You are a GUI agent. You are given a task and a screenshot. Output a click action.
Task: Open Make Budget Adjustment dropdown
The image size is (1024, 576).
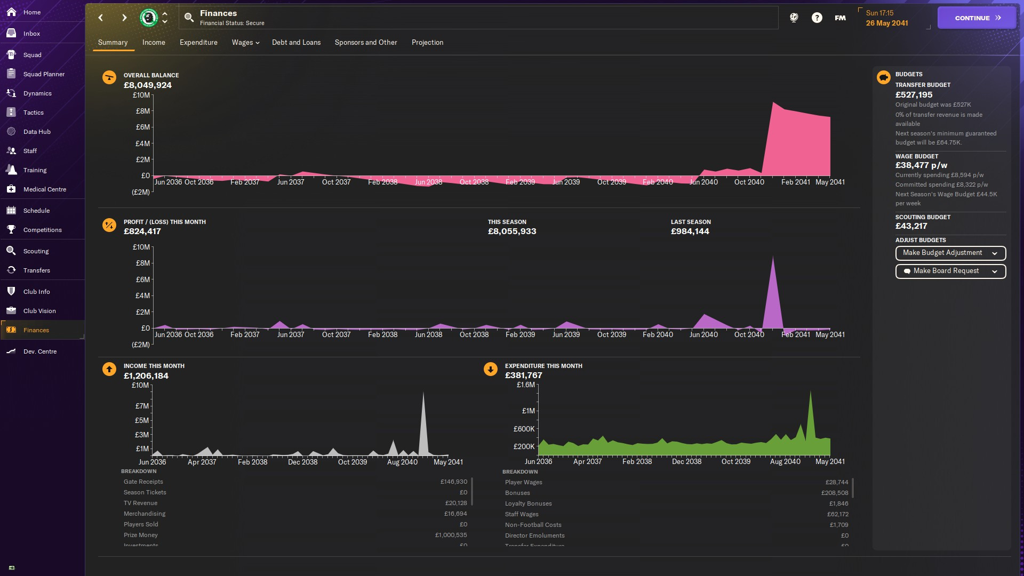[950, 253]
